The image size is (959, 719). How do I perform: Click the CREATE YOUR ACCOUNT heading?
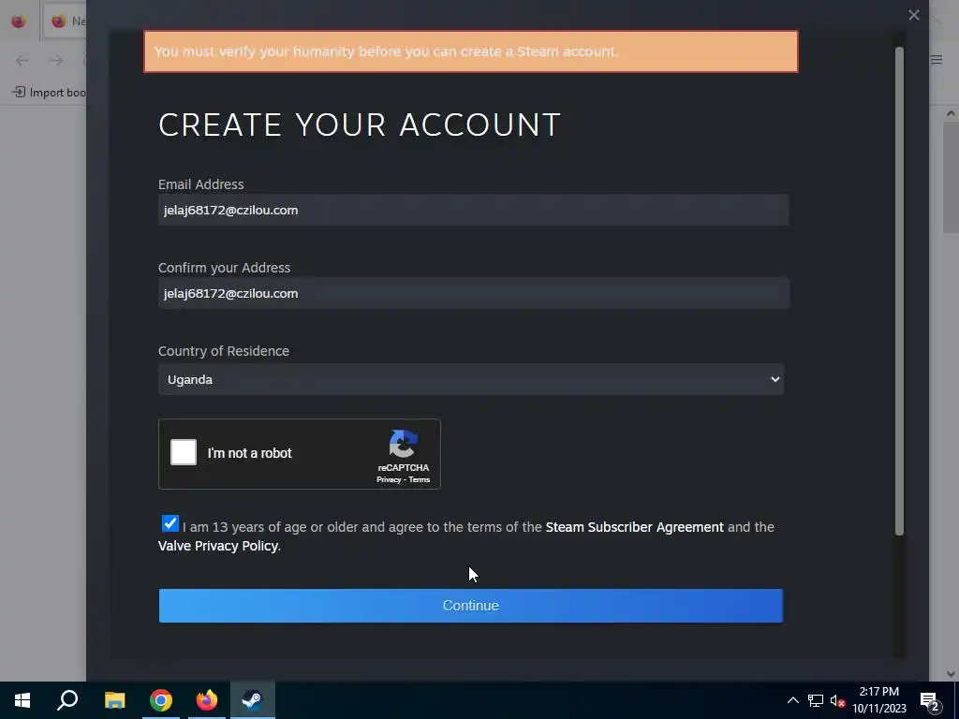pyautogui.click(x=360, y=125)
